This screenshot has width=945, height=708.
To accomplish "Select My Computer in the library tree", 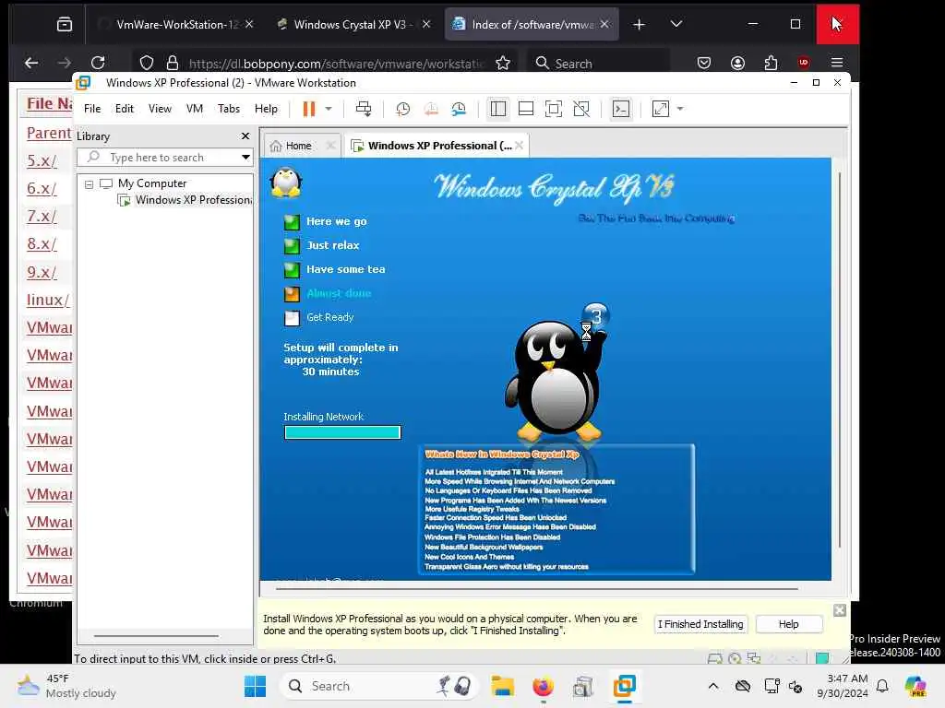I will pyautogui.click(x=152, y=183).
